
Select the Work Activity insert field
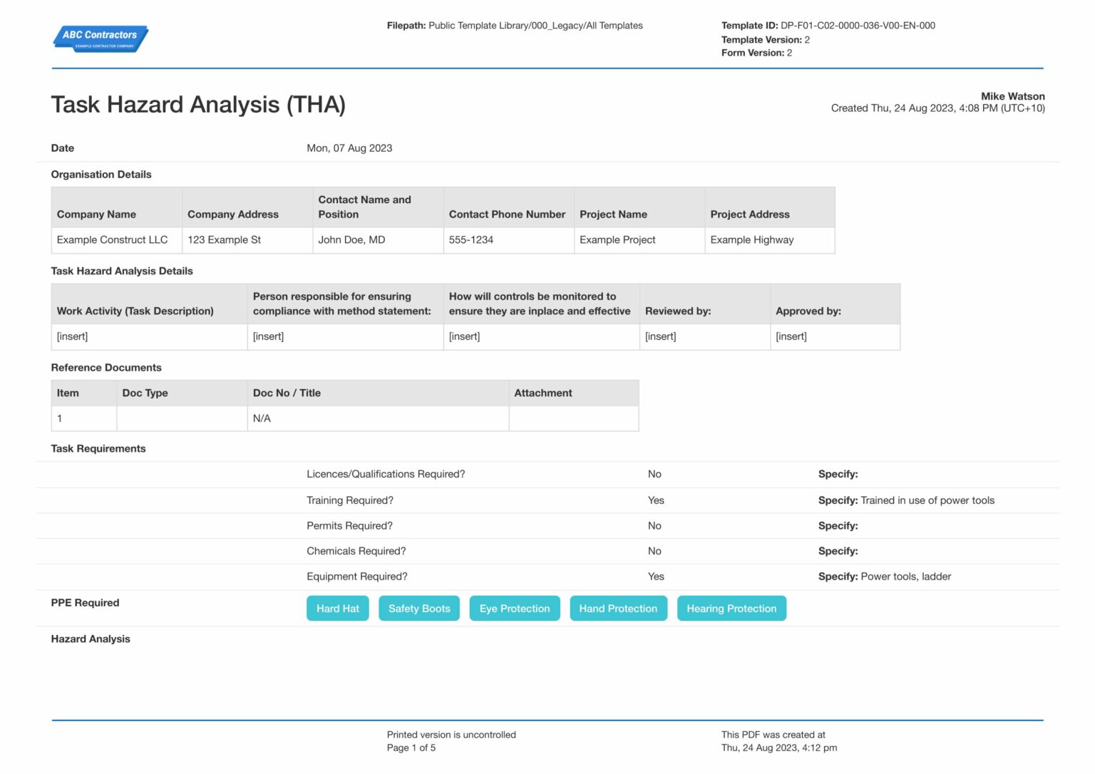(73, 336)
